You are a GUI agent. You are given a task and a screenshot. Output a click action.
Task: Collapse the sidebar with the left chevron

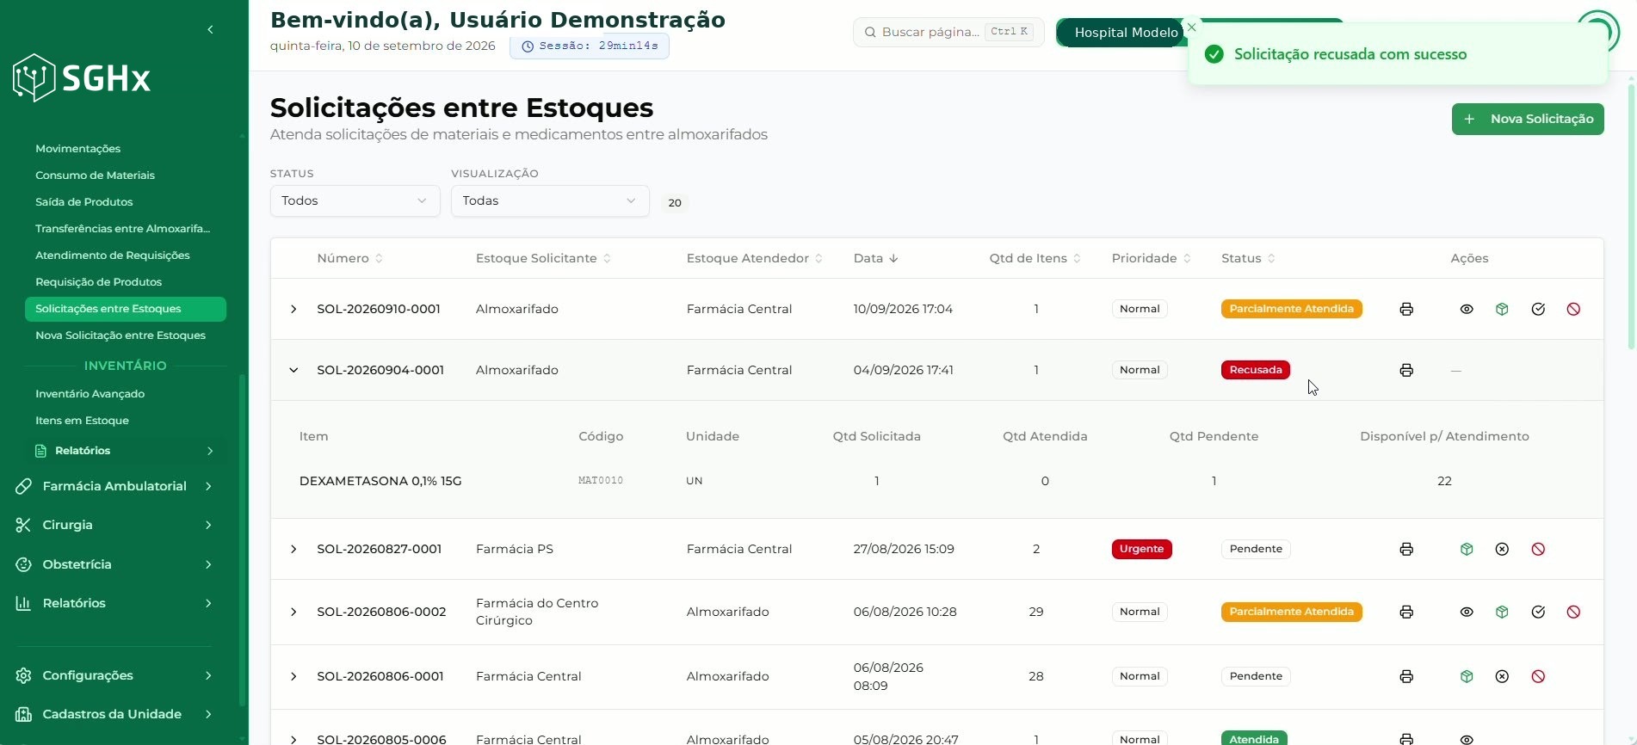(x=210, y=30)
